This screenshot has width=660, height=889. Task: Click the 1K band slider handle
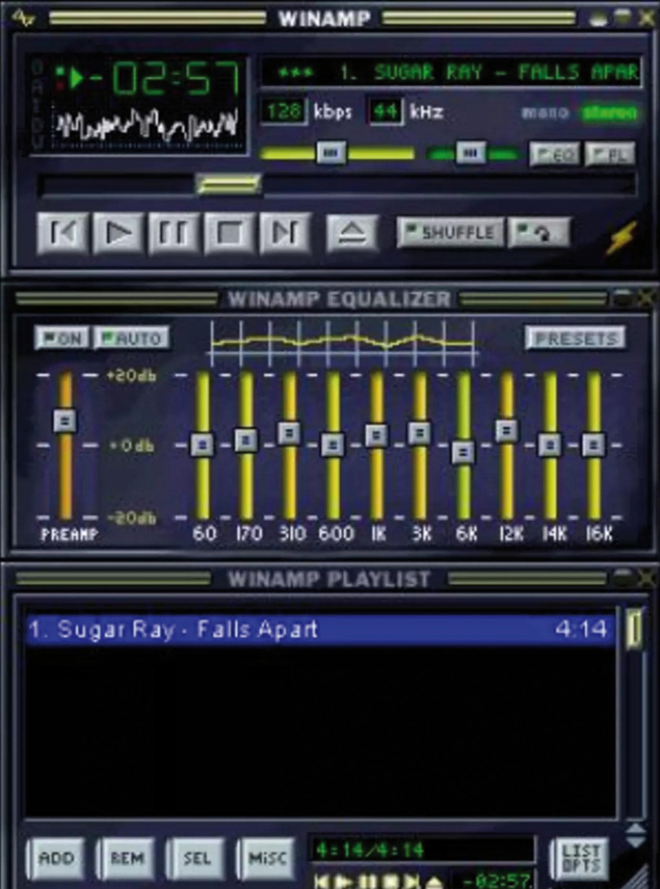point(376,435)
